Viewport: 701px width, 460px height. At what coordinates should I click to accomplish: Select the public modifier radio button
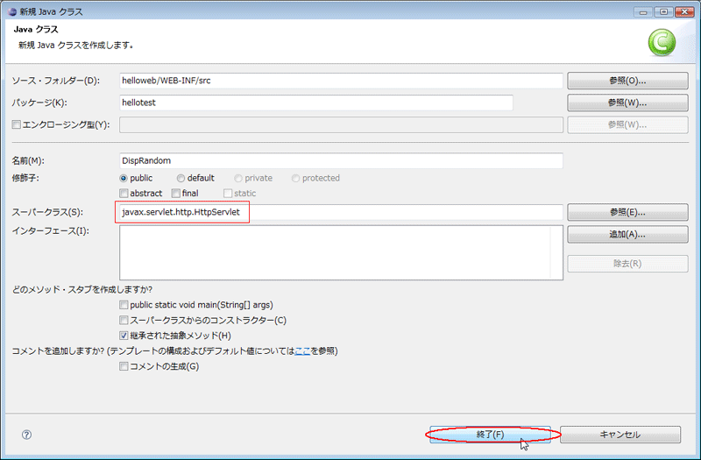point(124,179)
